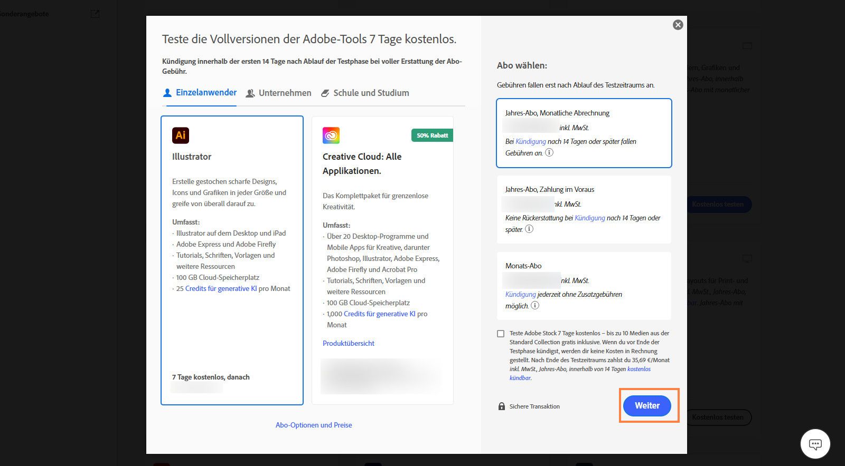The width and height of the screenshot is (845, 466).
Task: Click the 'Teste die Vollversionen der Adobe-Tools' heading
Action: pos(309,39)
